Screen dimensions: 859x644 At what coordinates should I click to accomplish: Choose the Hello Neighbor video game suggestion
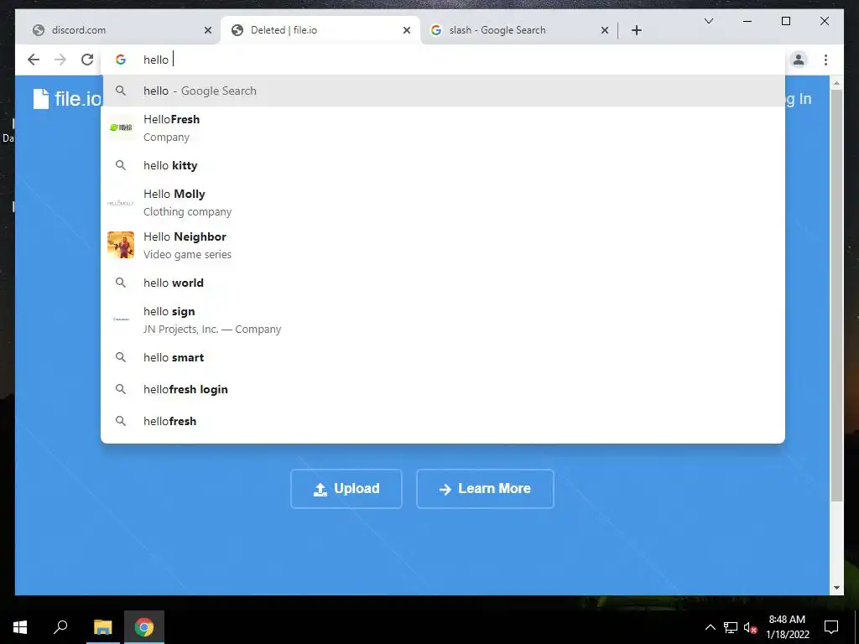point(443,246)
